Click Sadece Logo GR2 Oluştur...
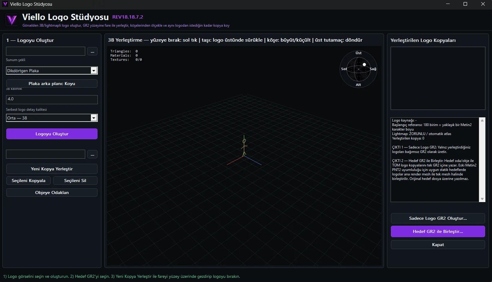Viewport: 492px width, 282px height. point(438,218)
